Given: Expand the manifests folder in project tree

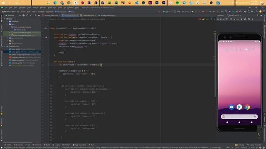Looking at the screenshot, I should tap(7, 22).
